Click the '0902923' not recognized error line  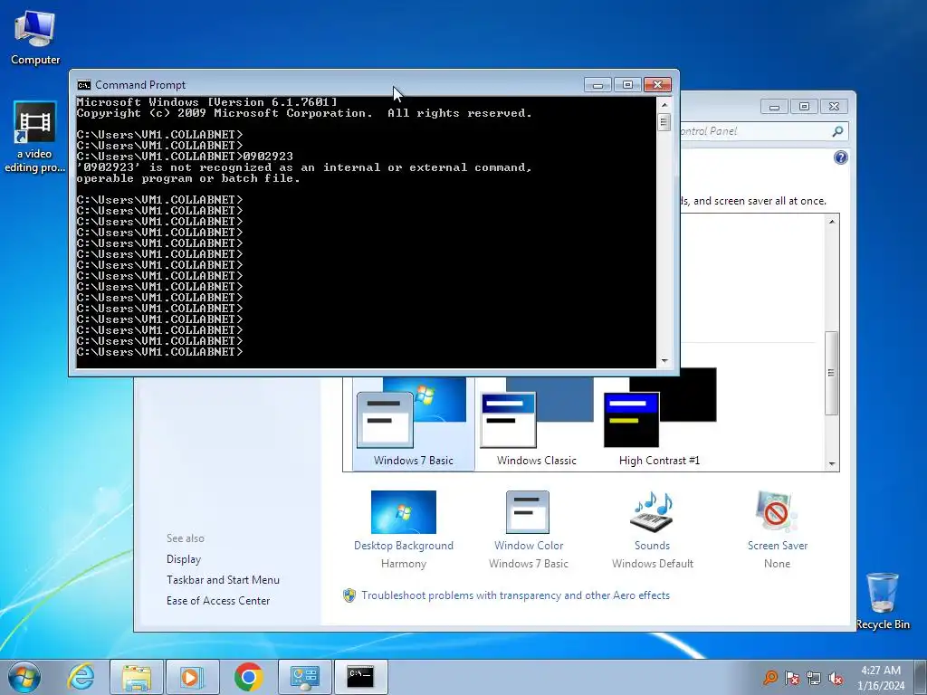(x=304, y=167)
